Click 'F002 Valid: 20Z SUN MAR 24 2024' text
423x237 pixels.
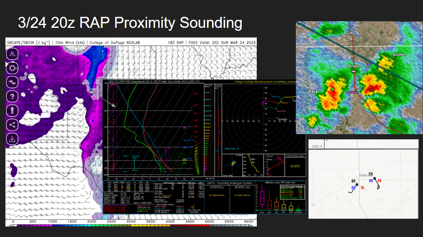222,42
